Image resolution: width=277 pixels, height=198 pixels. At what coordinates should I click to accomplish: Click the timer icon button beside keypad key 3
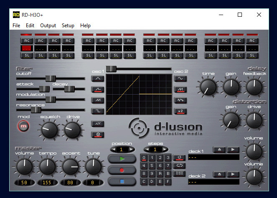[179, 158]
